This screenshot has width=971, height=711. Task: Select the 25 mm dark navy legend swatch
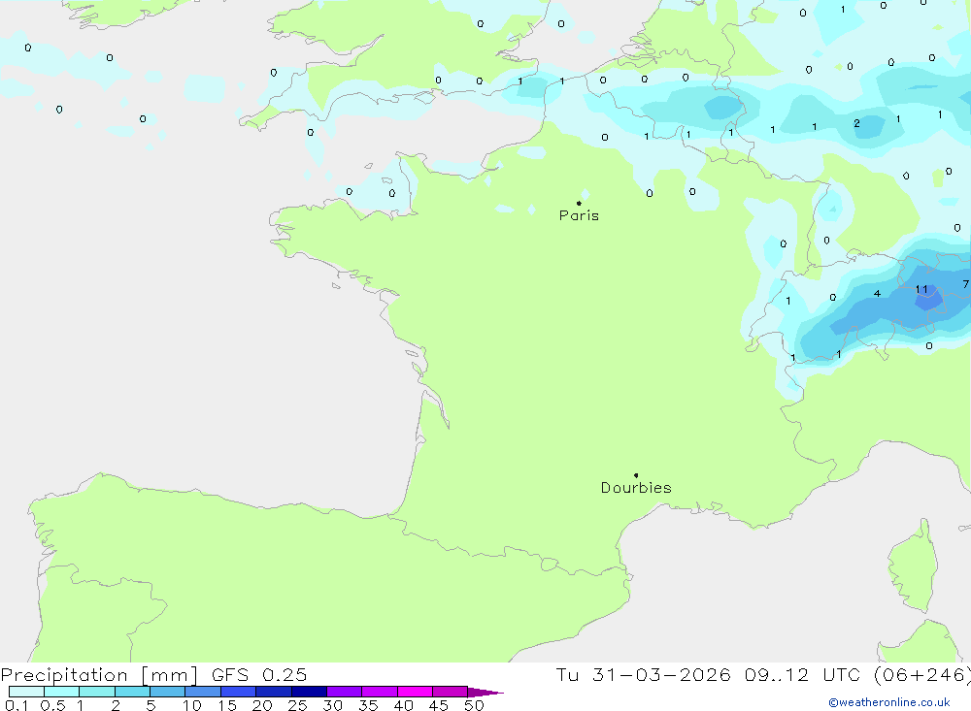tap(309, 692)
